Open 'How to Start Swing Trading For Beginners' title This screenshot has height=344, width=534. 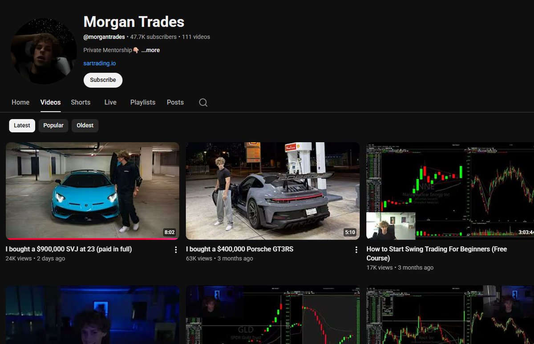click(437, 254)
